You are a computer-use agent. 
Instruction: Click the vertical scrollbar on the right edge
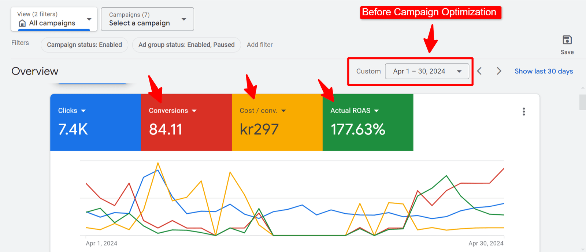pos(582,102)
